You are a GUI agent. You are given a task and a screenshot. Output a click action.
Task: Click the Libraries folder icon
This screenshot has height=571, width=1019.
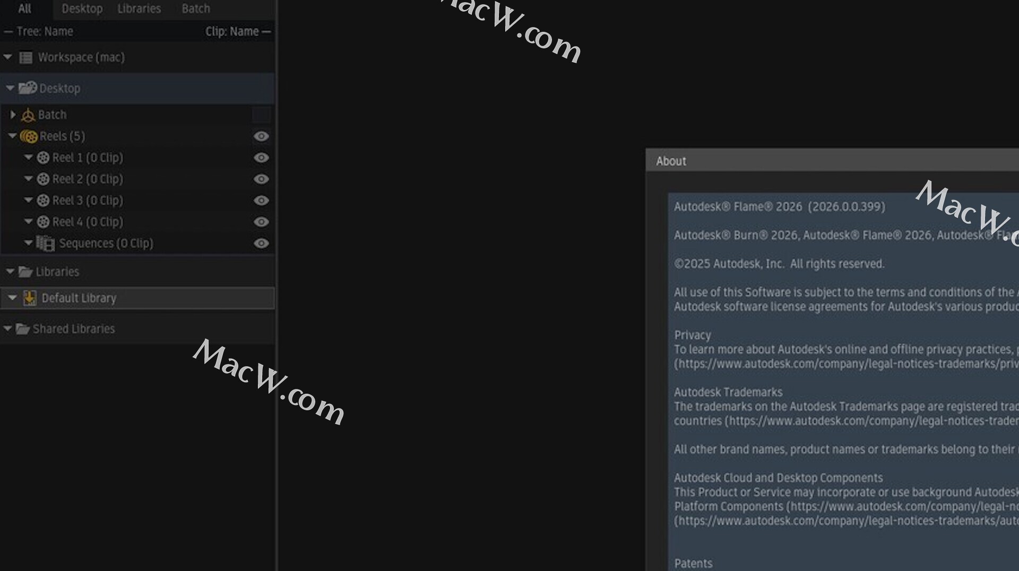point(25,272)
